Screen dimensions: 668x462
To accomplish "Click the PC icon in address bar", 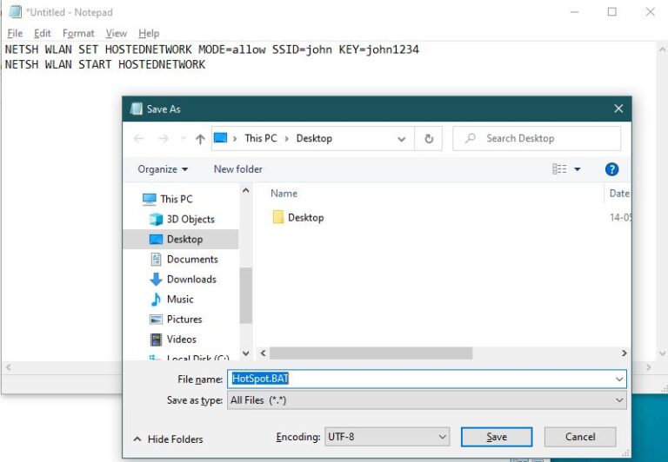I will 220,138.
